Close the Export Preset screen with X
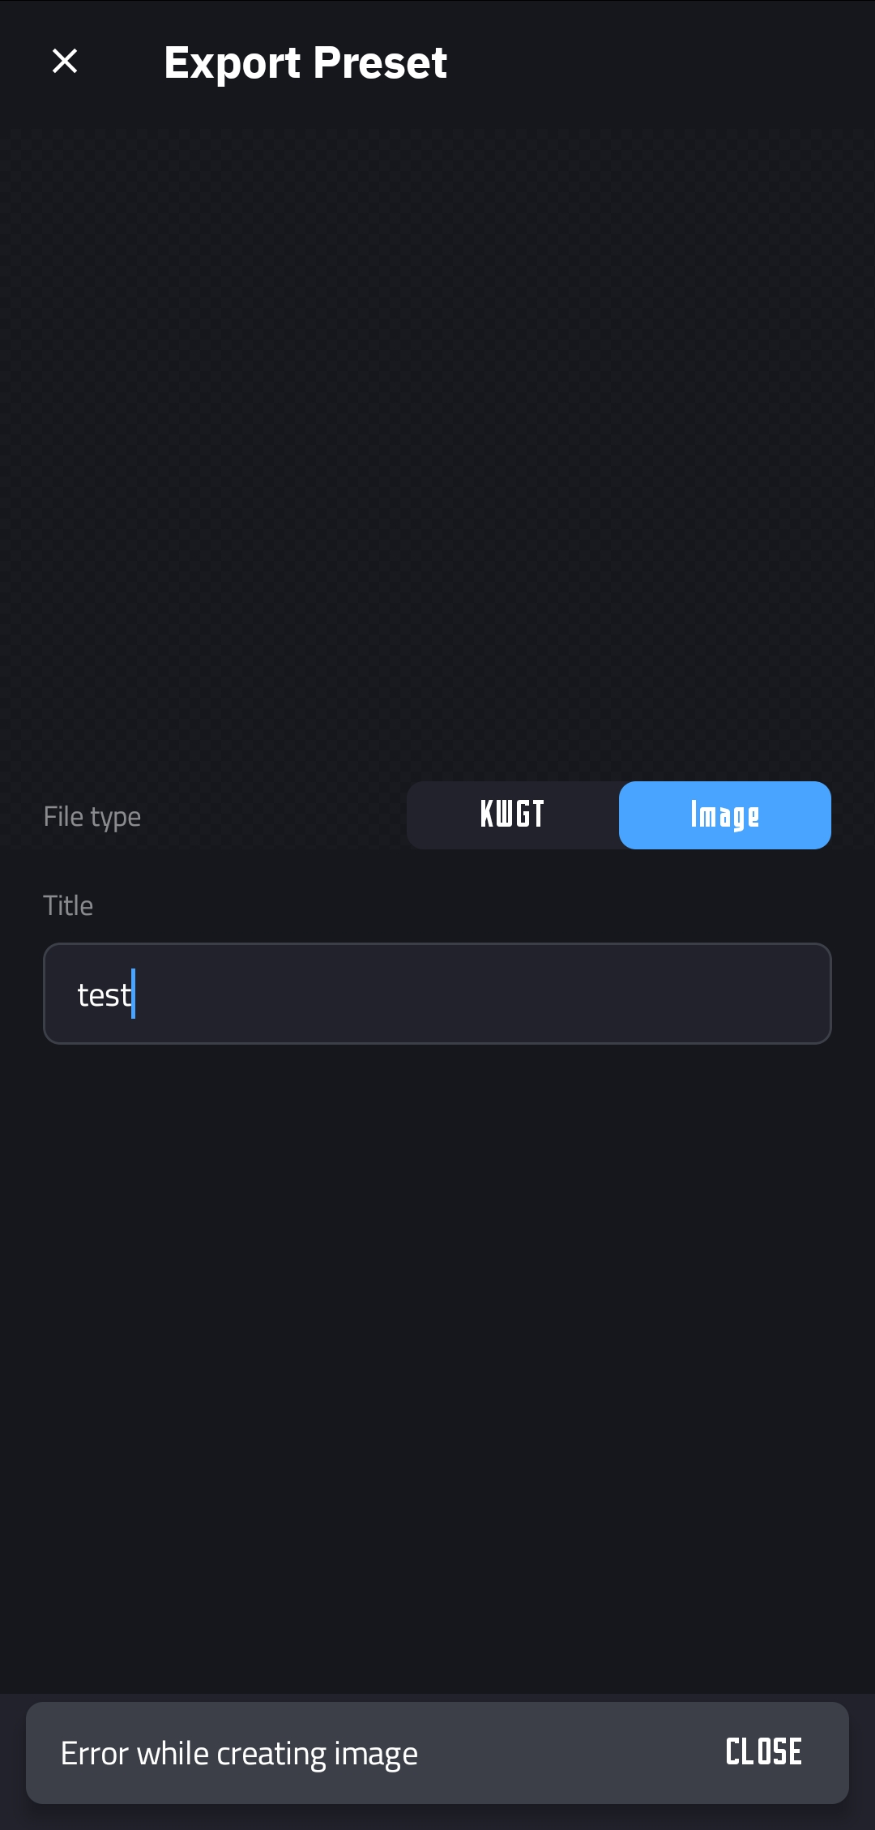Image resolution: width=875 pixels, height=1830 pixels. [x=65, y=61]
